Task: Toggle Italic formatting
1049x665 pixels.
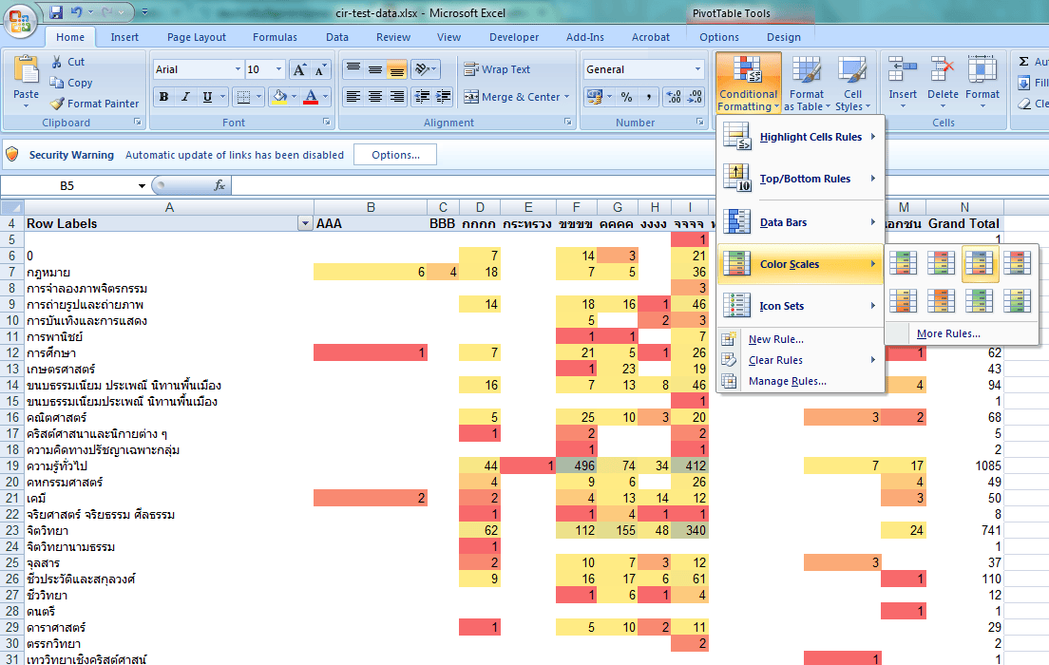Action: pyautogui.click(x=185, y=97)
